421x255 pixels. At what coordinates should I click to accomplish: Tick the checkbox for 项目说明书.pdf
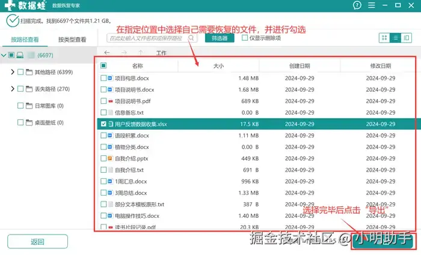click(x=103, y=101)
